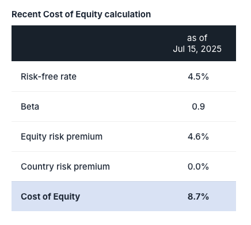This screenshot has height=225, width=251.
Task: Click the 0.9 beta value
Action: (198, 107)
